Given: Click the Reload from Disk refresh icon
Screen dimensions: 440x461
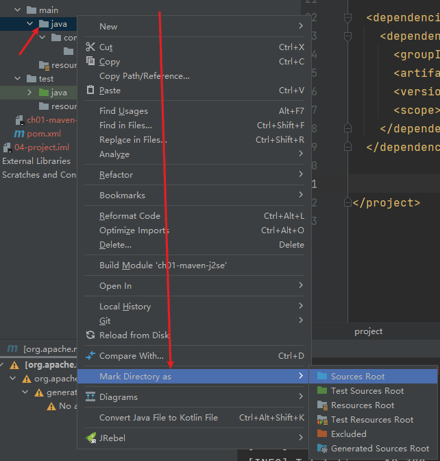Looking at the screenshot, I should coord(90,335).
